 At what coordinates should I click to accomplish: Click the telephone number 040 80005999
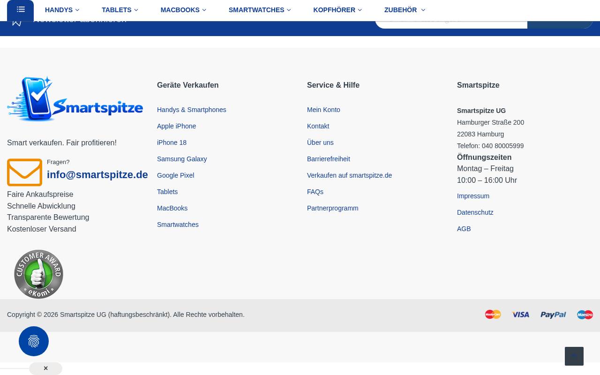coord(502,146)
